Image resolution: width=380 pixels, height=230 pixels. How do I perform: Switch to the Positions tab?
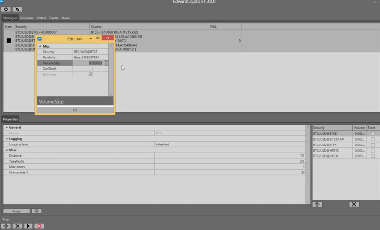point(28,18)
